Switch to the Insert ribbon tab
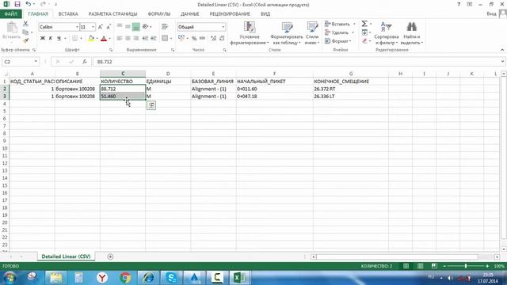Image resolution: width=507 pixels, height=285 pixels. click(68, 14)
